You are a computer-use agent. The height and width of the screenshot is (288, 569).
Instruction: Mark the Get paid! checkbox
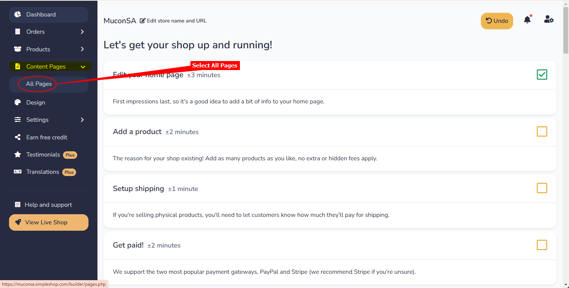tap(542, 245)
